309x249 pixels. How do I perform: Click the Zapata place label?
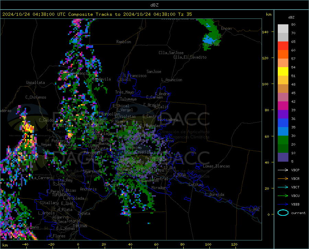pos(84,213)
